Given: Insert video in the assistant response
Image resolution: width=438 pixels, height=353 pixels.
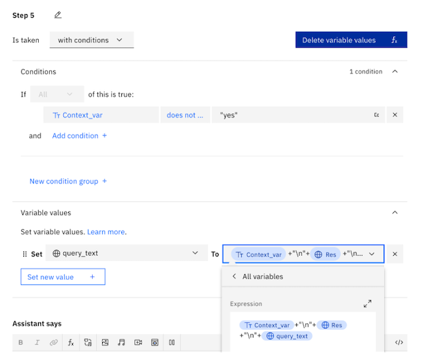Looking at the screenshot, I should [x=138, y=342].
